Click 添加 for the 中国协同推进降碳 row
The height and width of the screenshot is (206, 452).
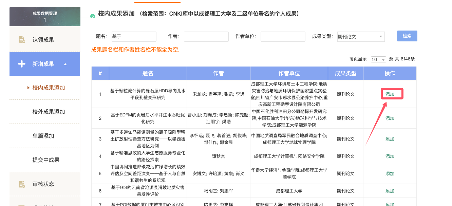coord(390,174)
